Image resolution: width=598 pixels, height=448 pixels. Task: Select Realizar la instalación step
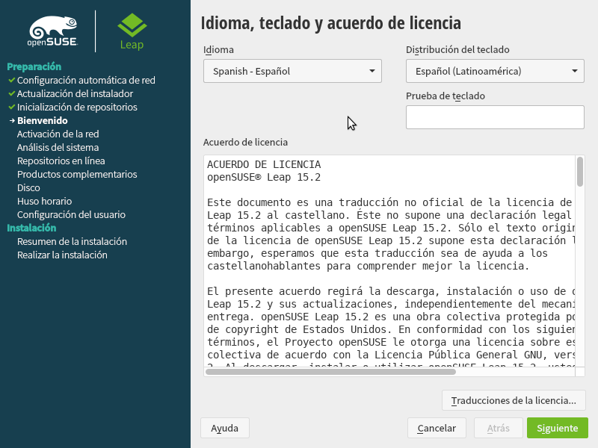click(x=62, y=255)
